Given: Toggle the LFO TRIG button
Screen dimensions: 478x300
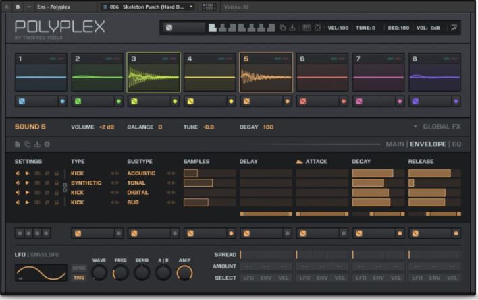Looking at the screenshot, I should [78, 278].
